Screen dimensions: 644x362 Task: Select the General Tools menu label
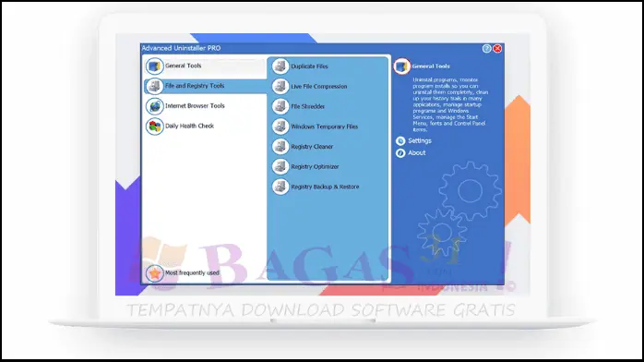coord(184,66)
